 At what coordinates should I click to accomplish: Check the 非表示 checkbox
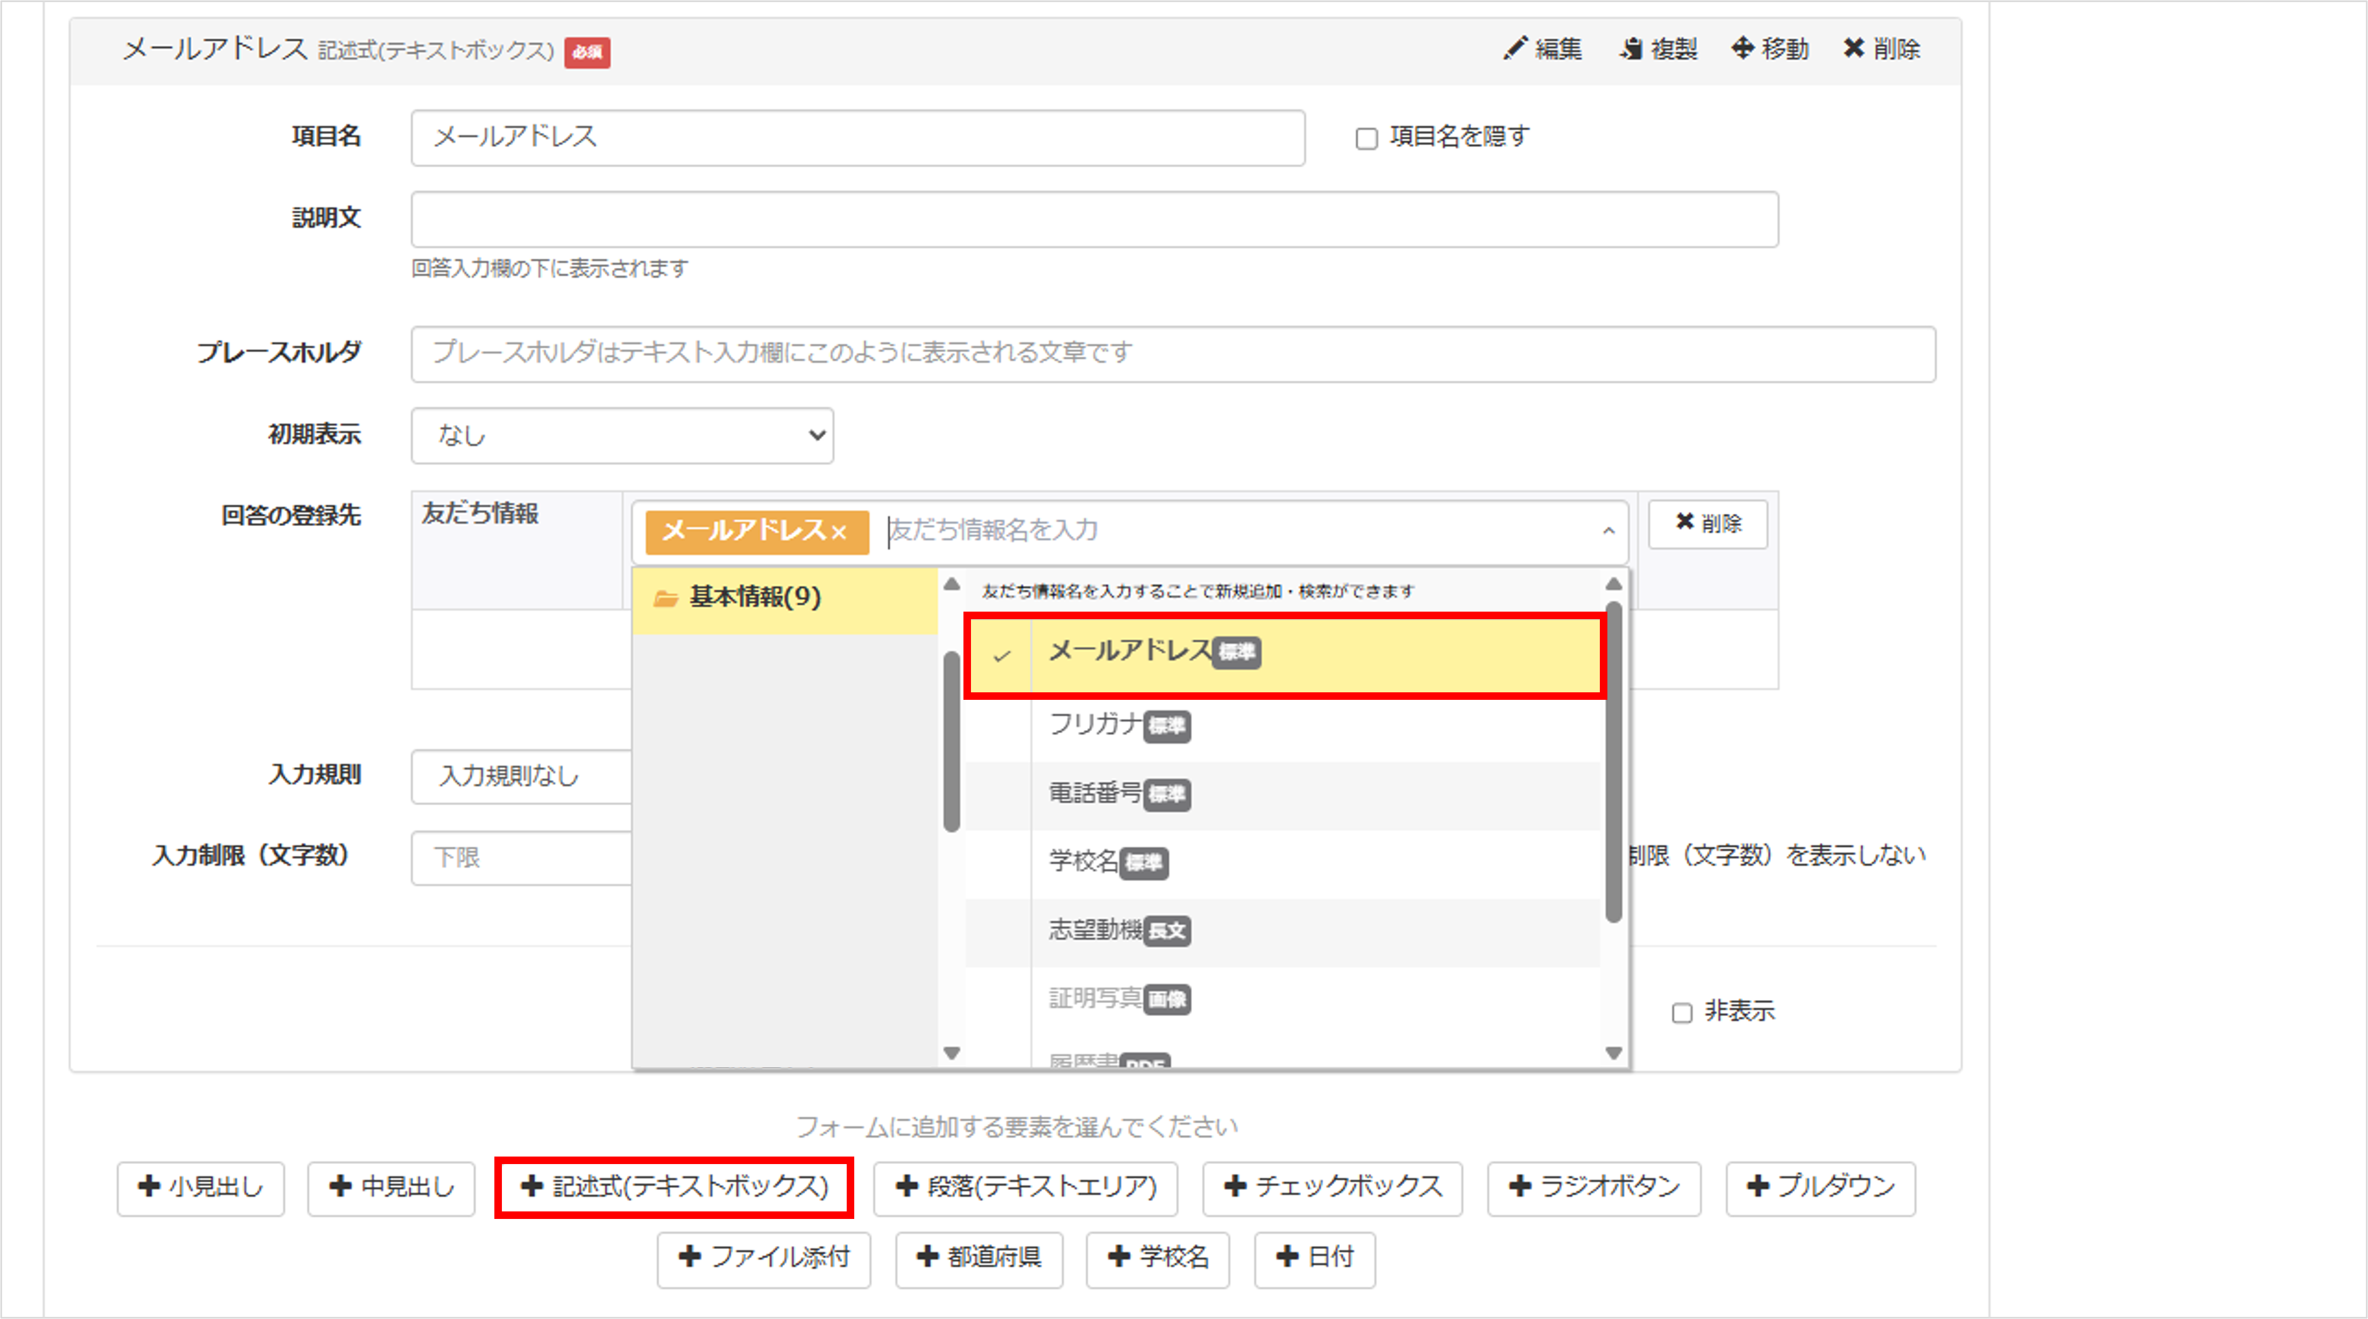[1681, 1012]
